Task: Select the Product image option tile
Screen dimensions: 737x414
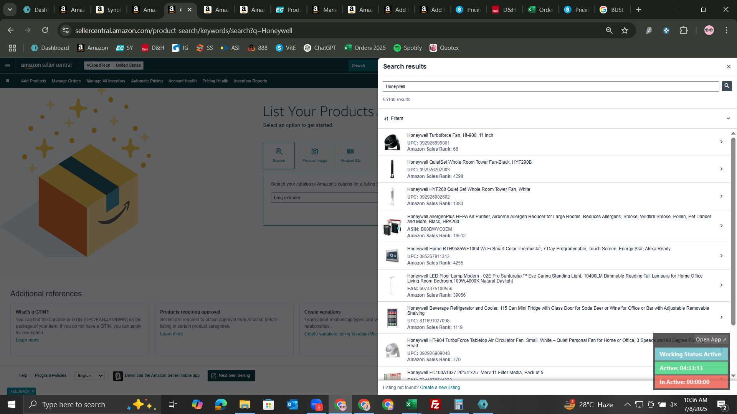Action: (315, 155)
